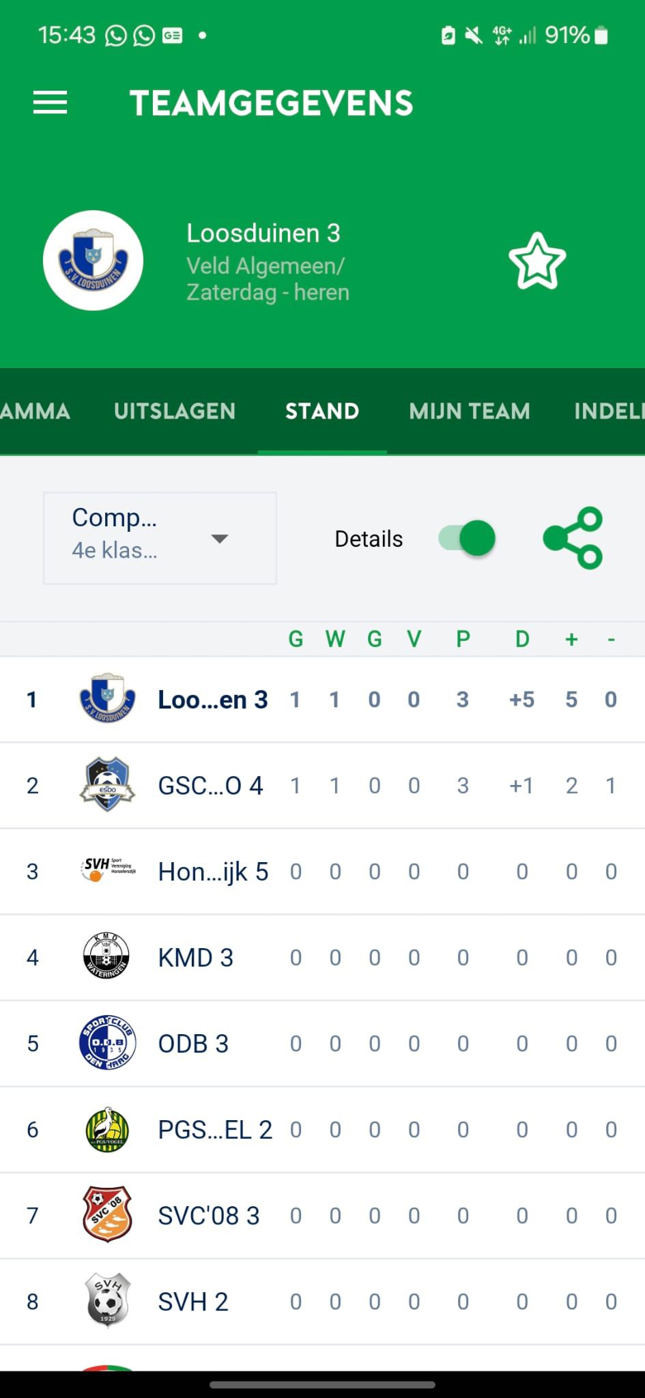Open the Honselersdijk 5 team row
Viewport: 645px width, 1398px height.
213,872
